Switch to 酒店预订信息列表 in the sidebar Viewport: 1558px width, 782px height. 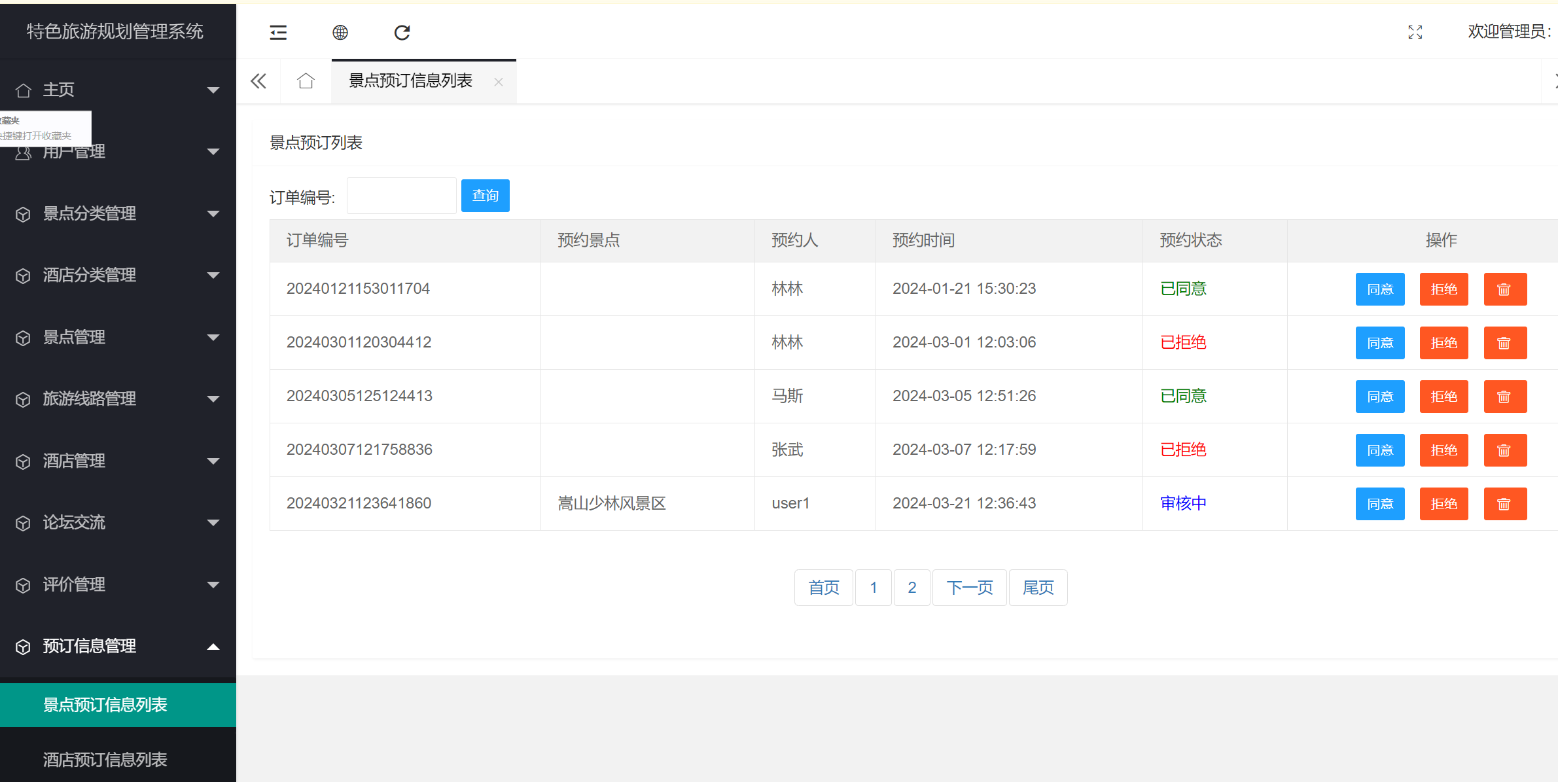(104, 759)
